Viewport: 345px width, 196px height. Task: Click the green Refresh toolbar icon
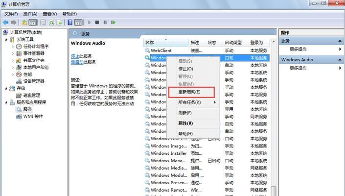click(51, 22)
